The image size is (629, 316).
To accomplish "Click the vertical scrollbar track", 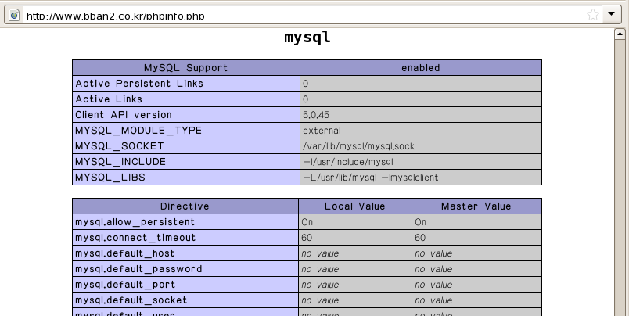I will (620, 177).
